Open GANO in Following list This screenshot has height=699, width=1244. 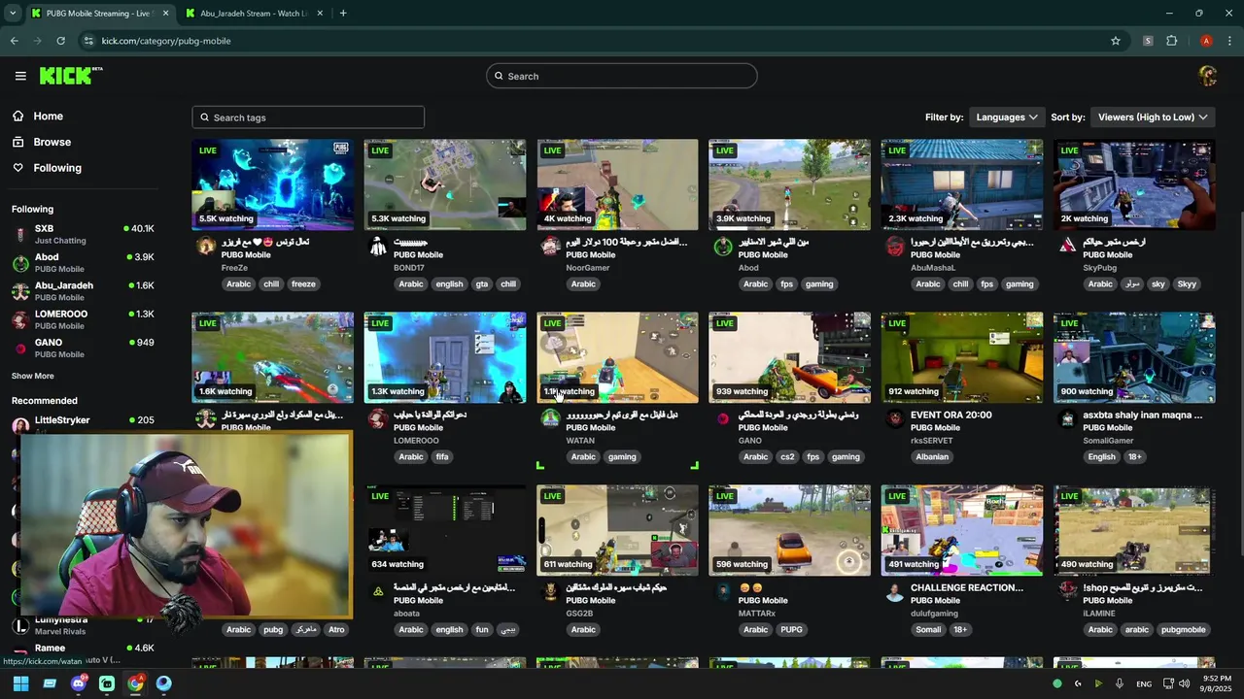pyautogui.click(x=83, y=348)
